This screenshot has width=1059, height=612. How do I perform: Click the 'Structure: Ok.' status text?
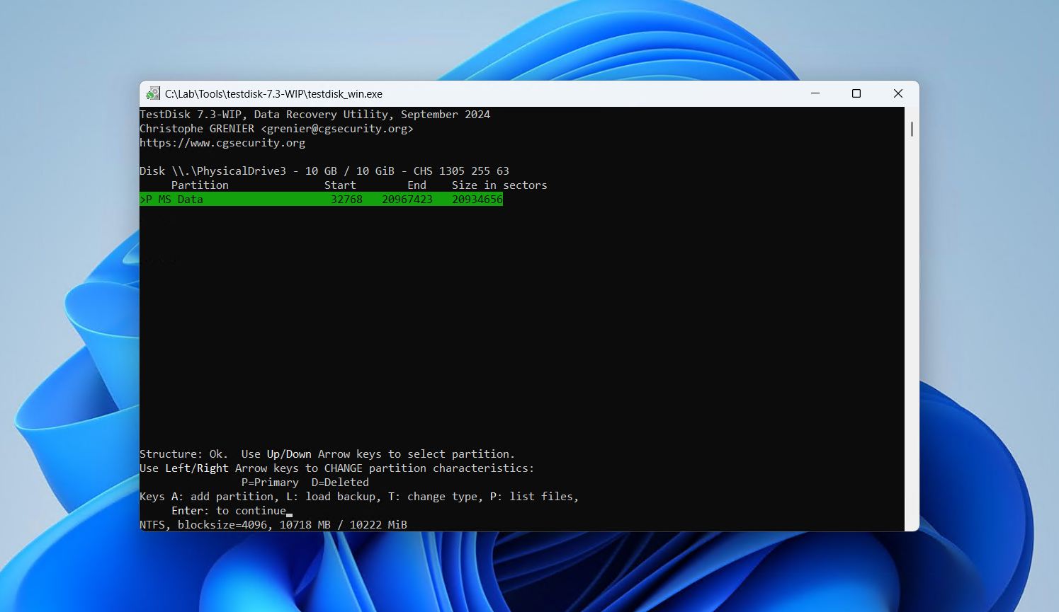click(183, 454)
